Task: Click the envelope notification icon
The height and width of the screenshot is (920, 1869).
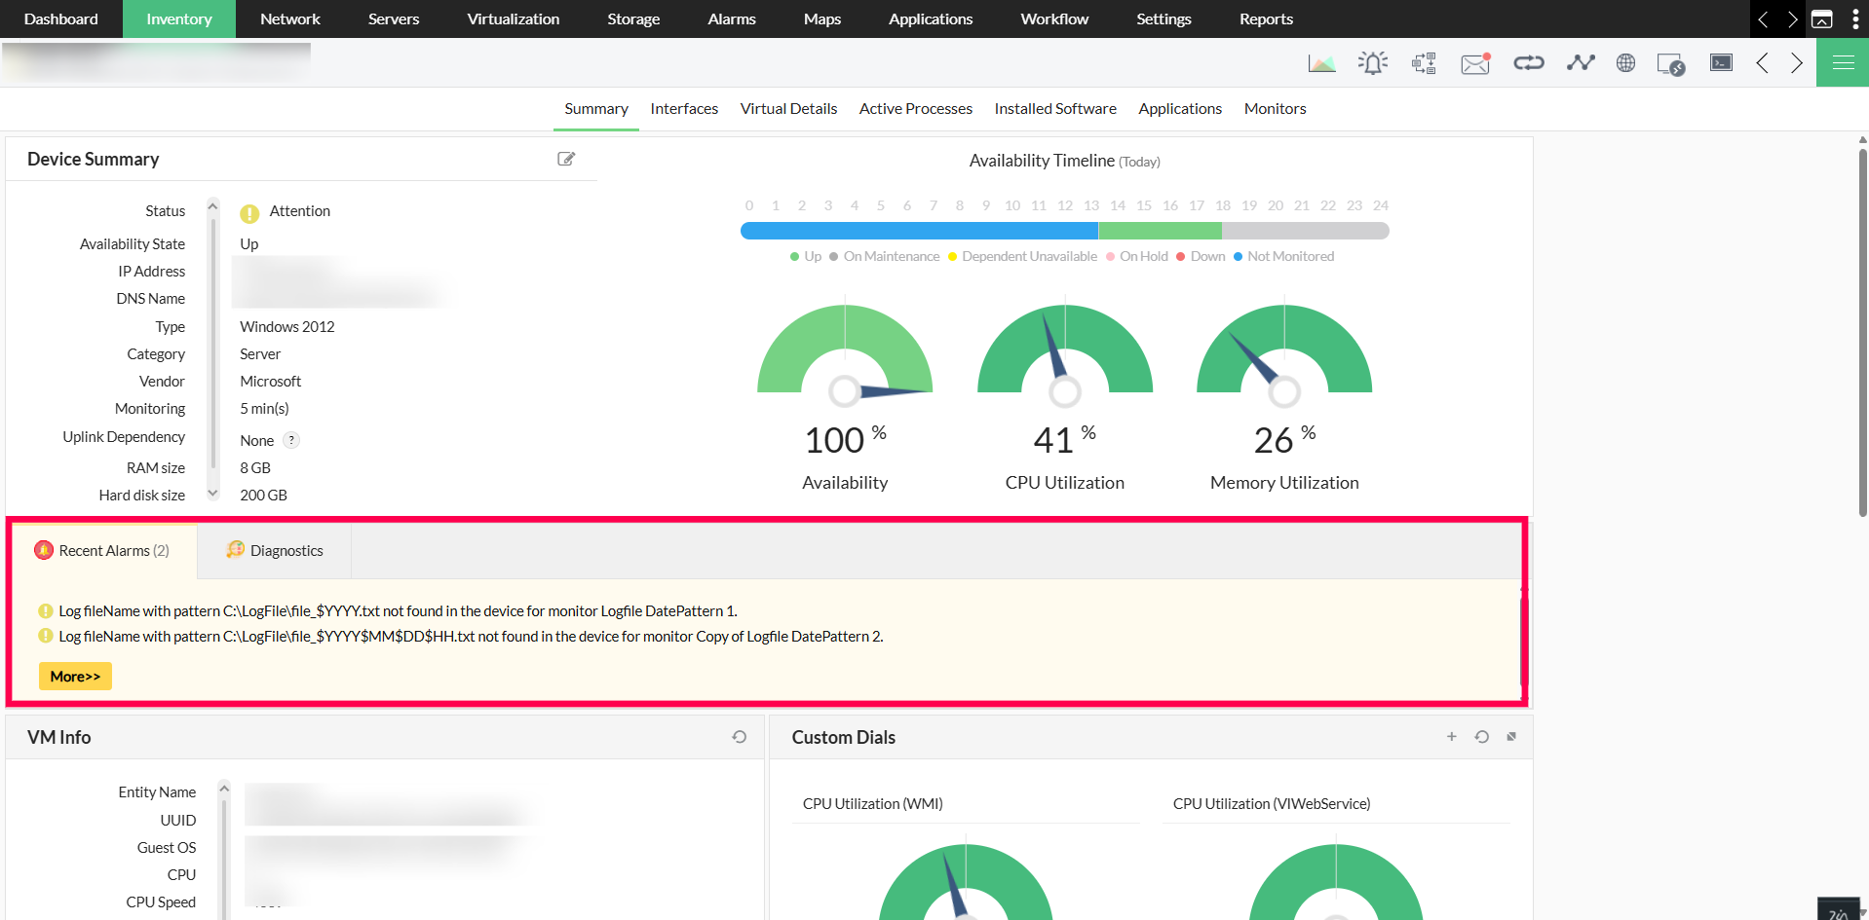Action: coord(1475,63)
